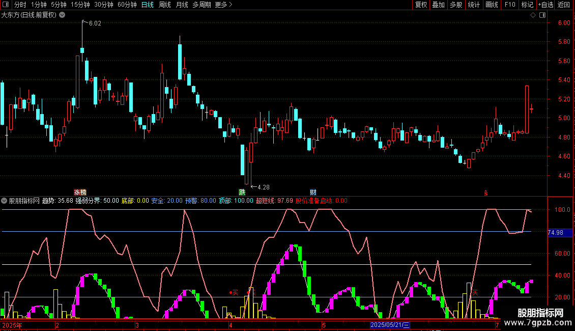Image resolution: width=575 pixels, height=331 pixels.
Task: Switch to 周线 weekly chart
Action: [x=165, y=5]
